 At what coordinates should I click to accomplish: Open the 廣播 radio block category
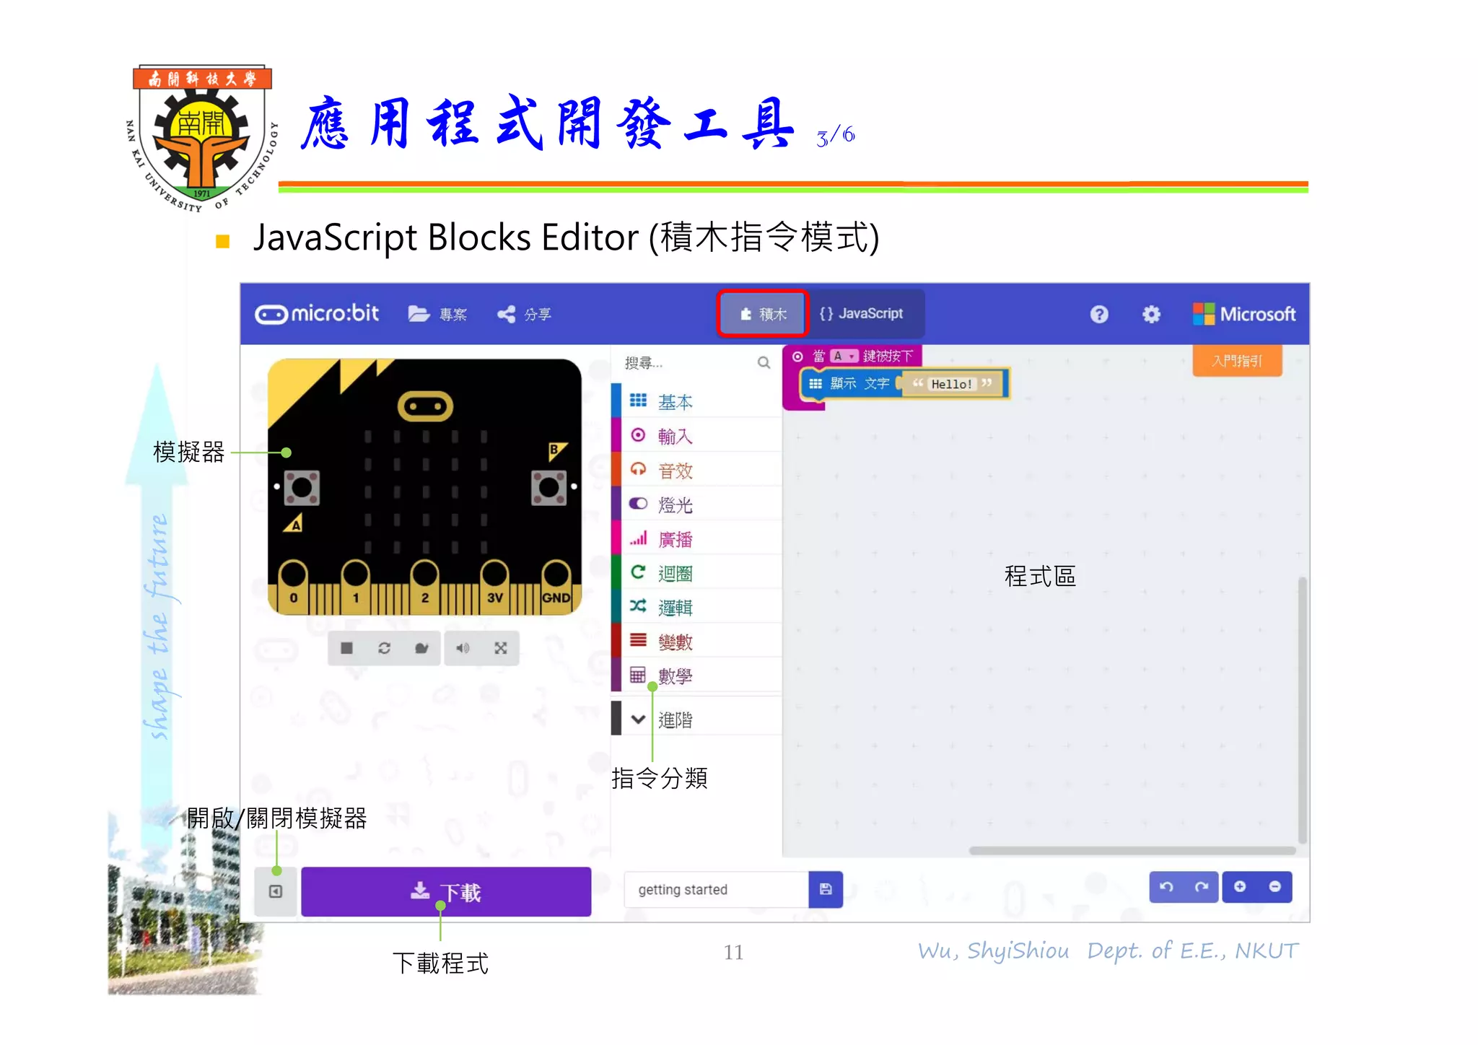pos(696,539)
